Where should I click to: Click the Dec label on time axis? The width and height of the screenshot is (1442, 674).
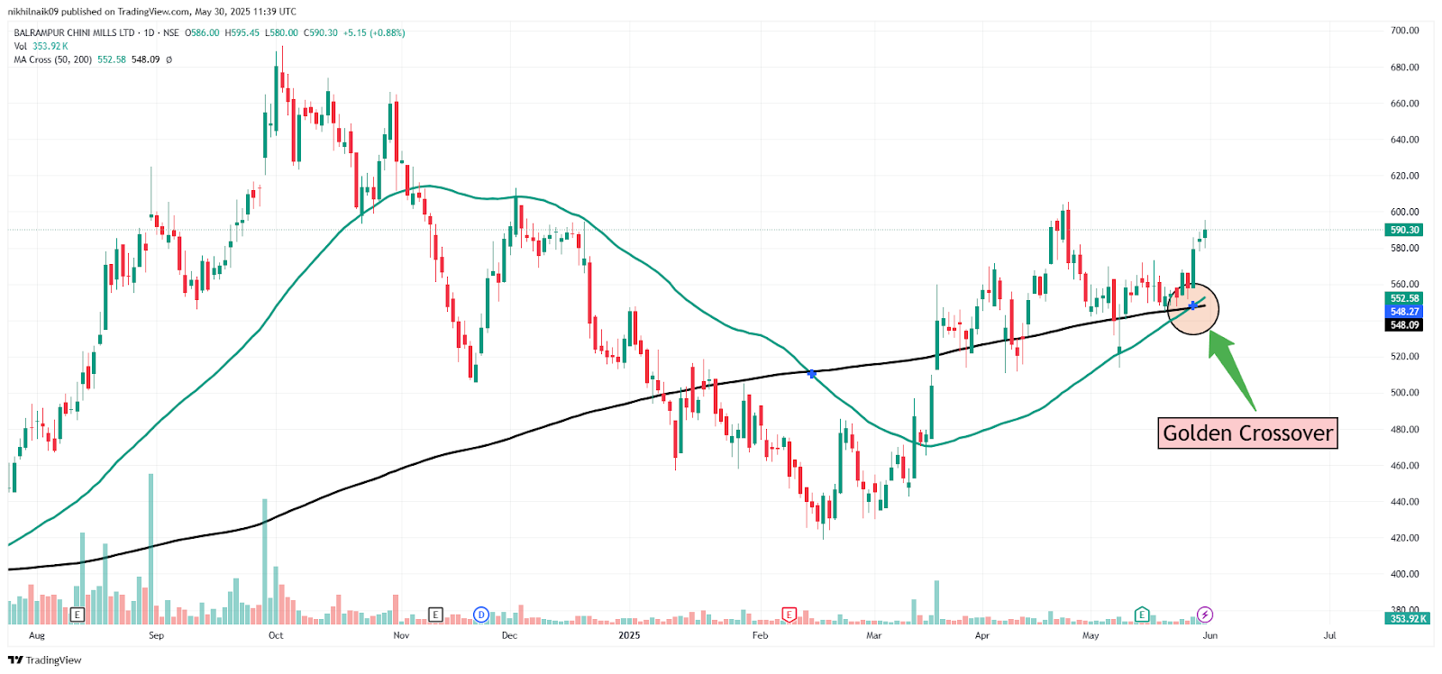[509, 635]
